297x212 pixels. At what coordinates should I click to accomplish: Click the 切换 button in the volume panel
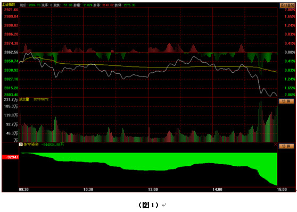(286, 101)
